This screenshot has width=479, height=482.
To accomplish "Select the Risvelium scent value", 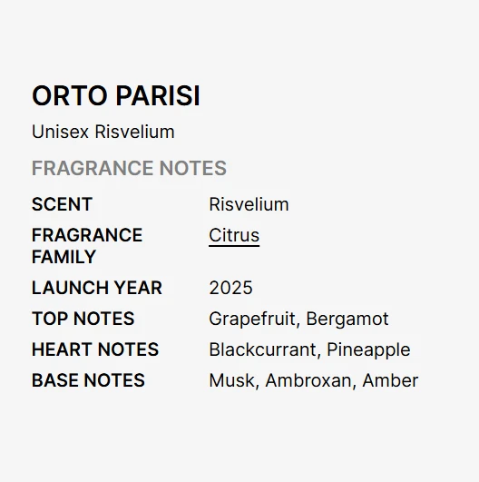I will (x=249, y=204).
